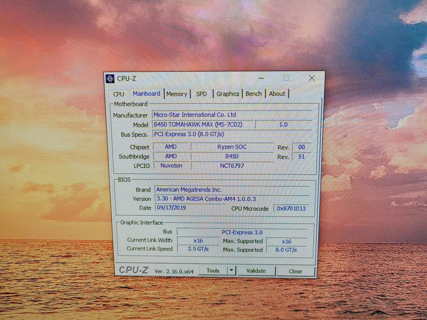
Task: Click the BIOS date 09/17/2019
Action: [x=190, y=208]
